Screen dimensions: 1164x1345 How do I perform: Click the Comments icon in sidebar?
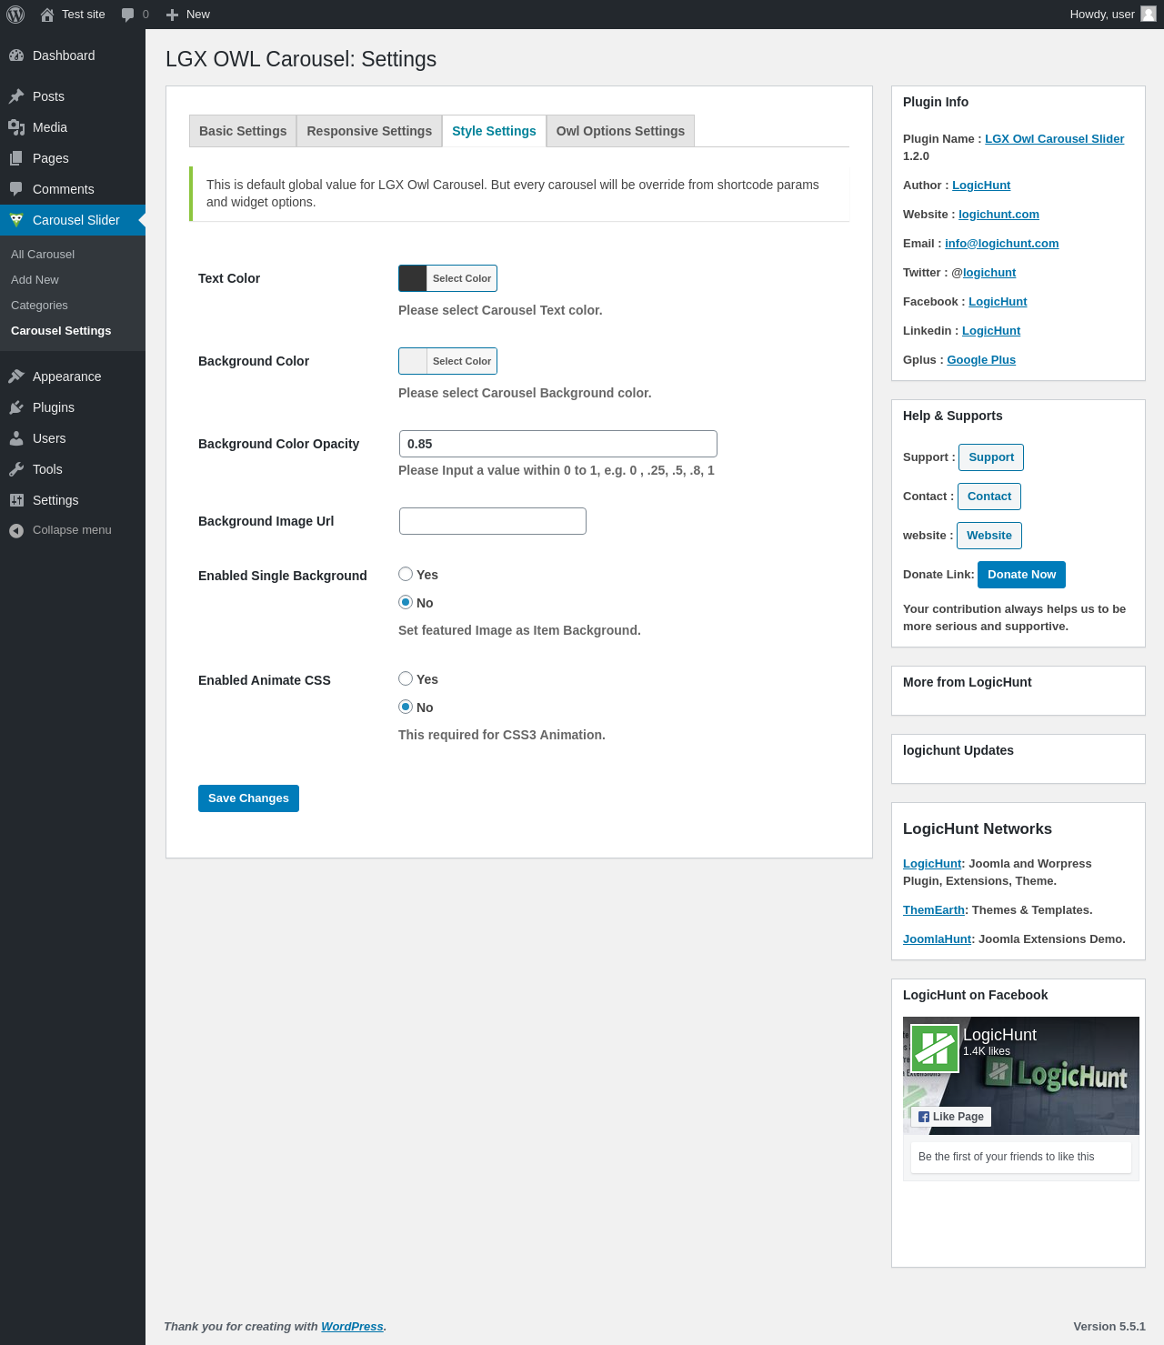click(x=16, y=189)
